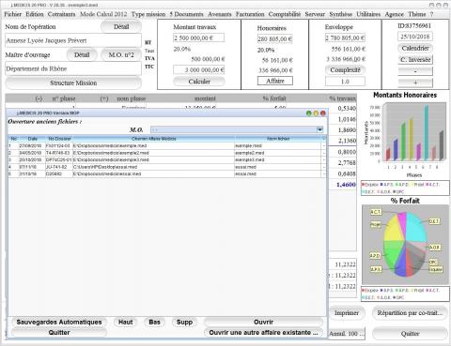This screenshot has height=346, width=451.
Task: Click the C. Inversée button
Action: [x=415, y=59]
